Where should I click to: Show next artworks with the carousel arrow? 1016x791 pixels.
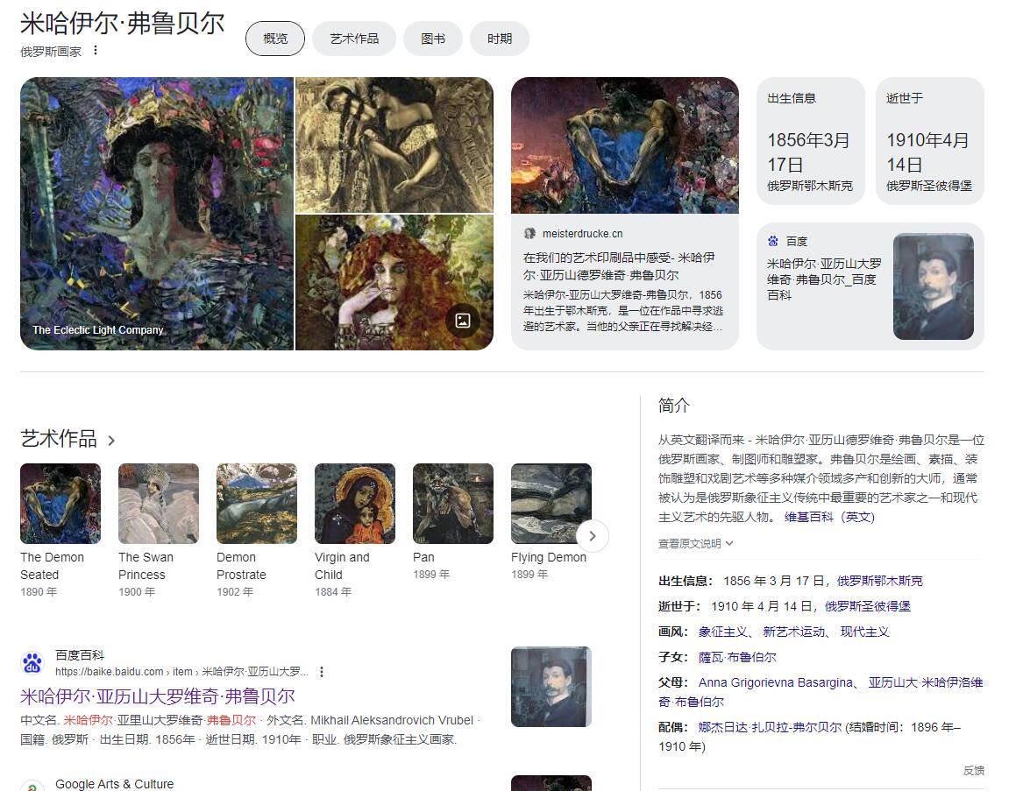[x=592, y=536]
